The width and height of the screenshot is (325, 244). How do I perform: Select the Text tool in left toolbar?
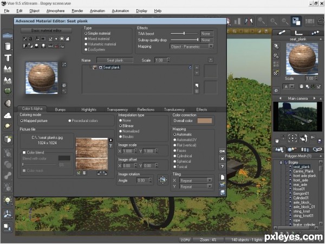(x=8, y=57)
